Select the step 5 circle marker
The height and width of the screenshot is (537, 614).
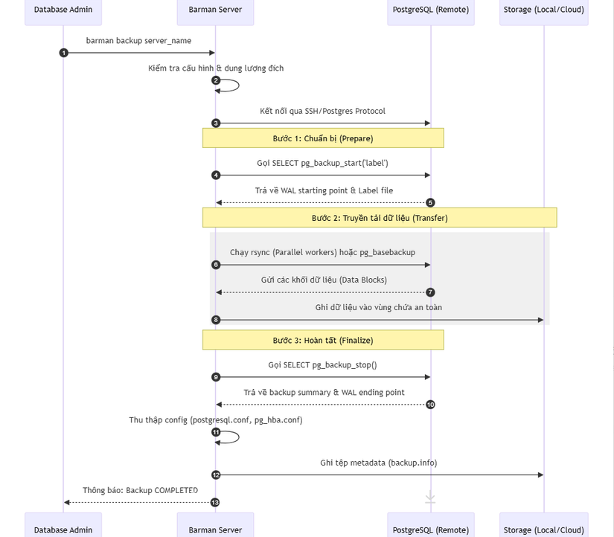(430, 202)
